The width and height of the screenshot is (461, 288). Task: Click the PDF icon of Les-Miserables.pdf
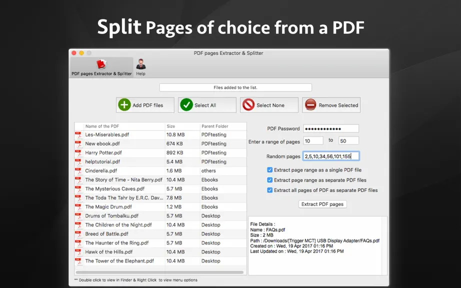[78, 134]
